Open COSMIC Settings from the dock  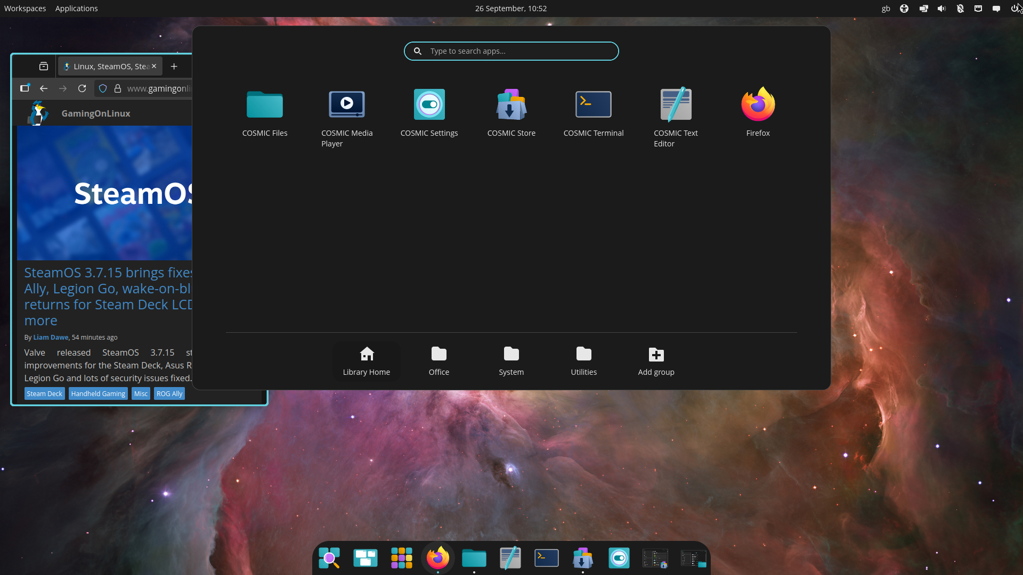(x=619, y=558)
